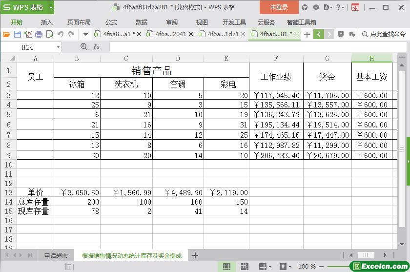The height and width of the screenshot is (272, 410).
Task: Open the 云服务 ribbon tab
Action: tap(266, 22)
